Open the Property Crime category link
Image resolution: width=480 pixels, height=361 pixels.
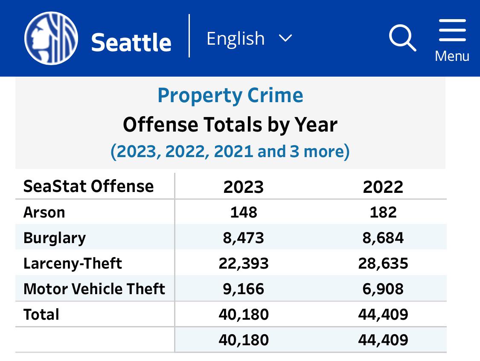(230, 95)
